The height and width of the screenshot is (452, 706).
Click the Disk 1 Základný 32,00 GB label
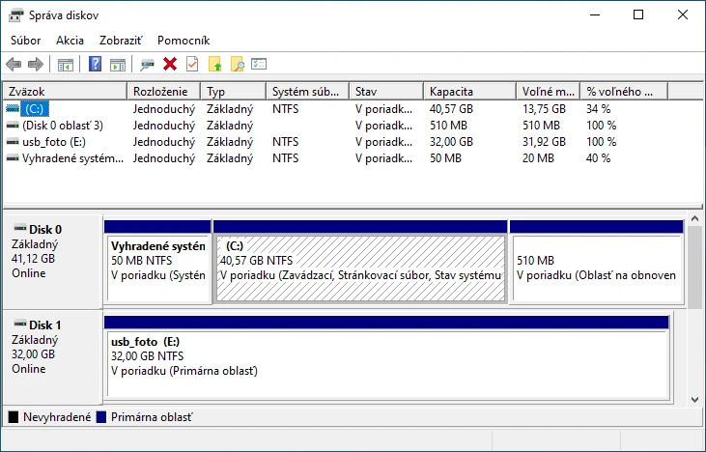tap(52, 356)
